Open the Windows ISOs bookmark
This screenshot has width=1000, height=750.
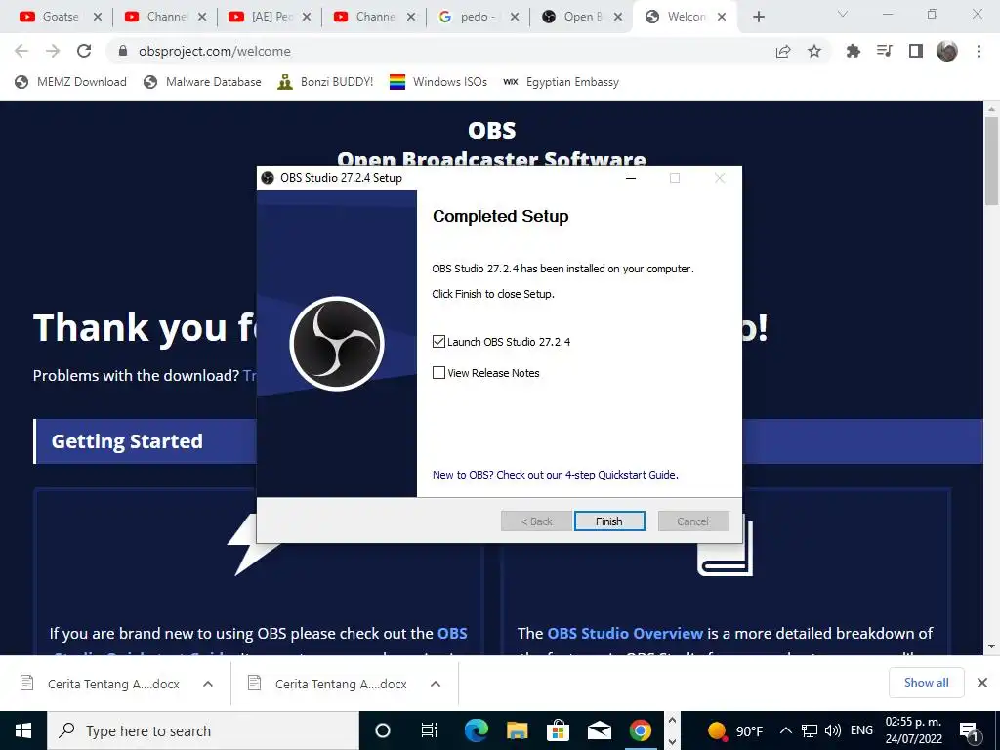[438, 82]
